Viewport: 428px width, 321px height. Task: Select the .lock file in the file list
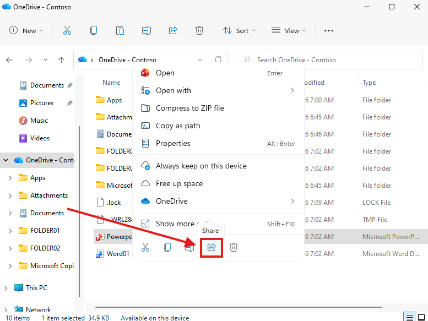pos(109,203)
